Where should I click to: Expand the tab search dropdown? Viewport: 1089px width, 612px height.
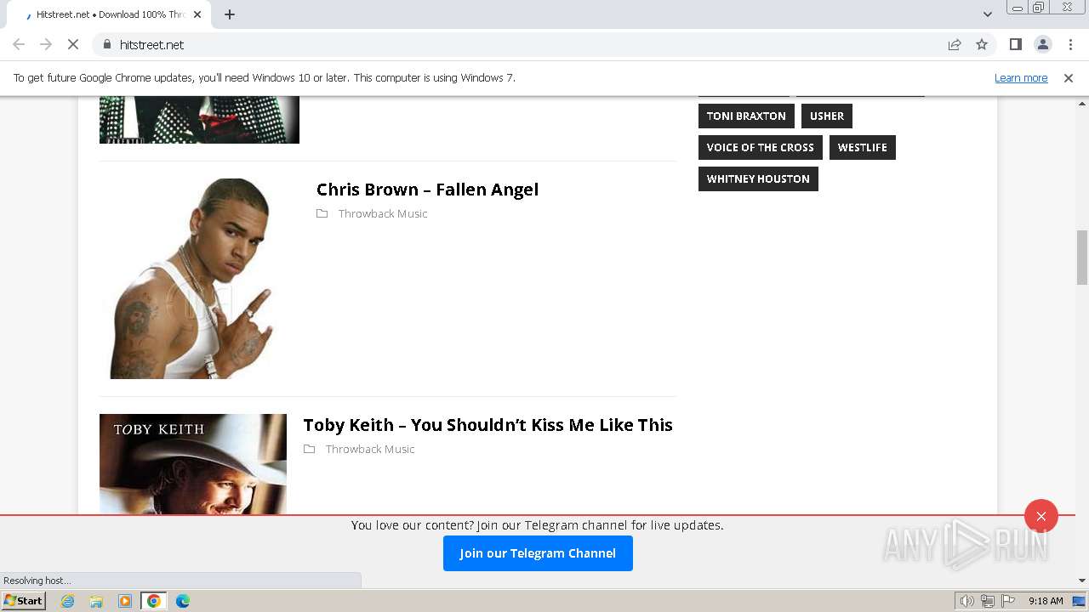pyautogui.click(x=987, y=14)
